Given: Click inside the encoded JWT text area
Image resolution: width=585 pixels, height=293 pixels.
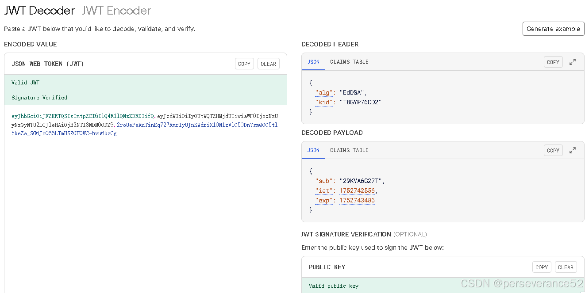Looking at the screenshot, I should [146, 199].
